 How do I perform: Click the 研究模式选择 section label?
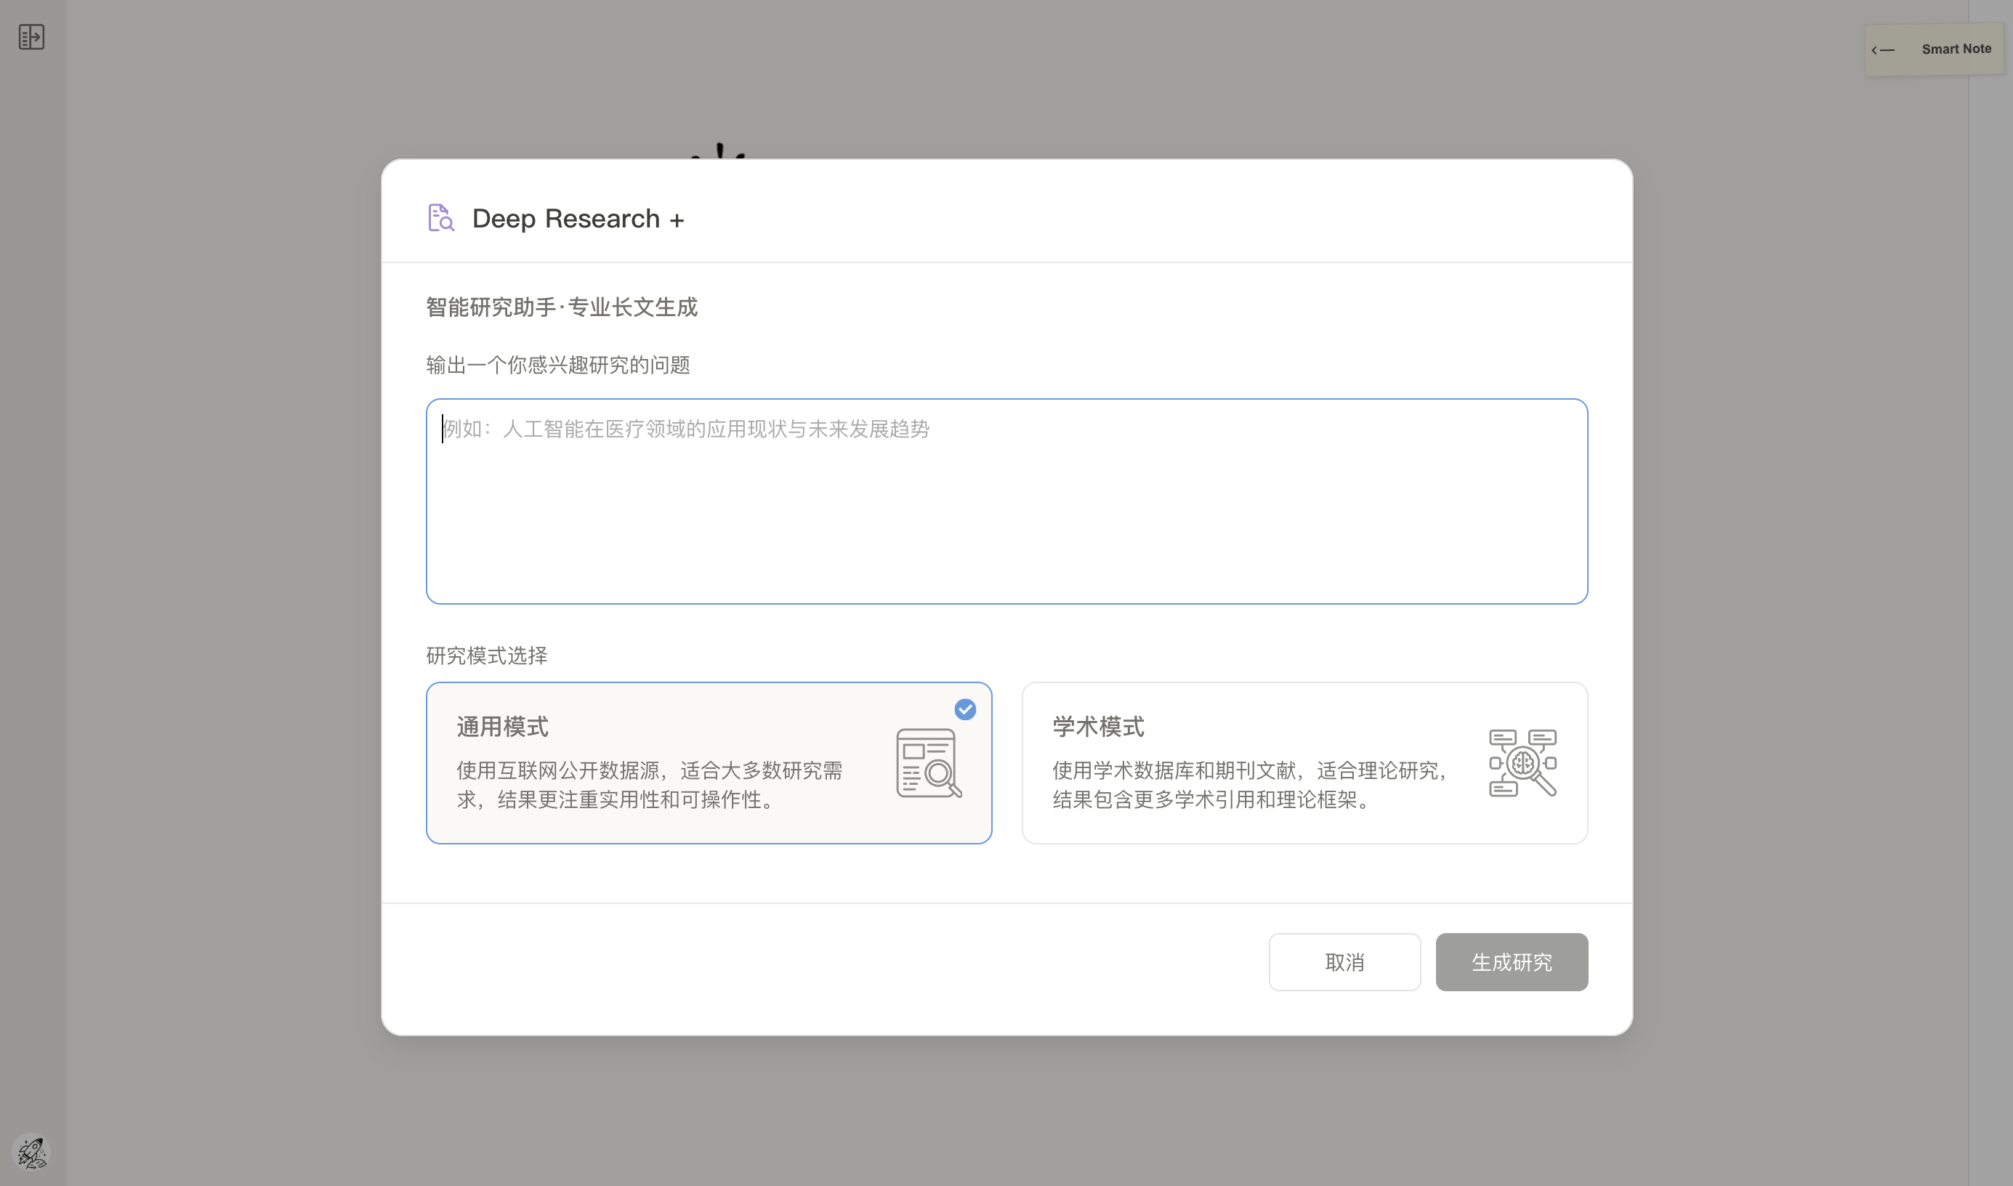pos(487,655)
